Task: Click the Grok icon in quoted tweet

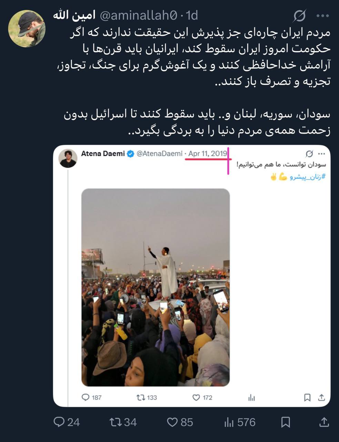Action: pyautogui.click(x=309, y=154)
